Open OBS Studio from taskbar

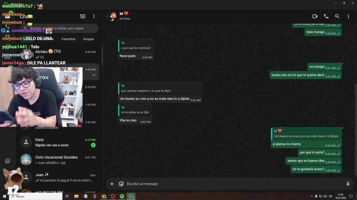[x=113, y=196]
